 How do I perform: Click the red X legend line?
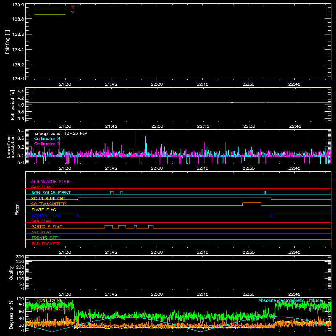(x=50, y=9)
